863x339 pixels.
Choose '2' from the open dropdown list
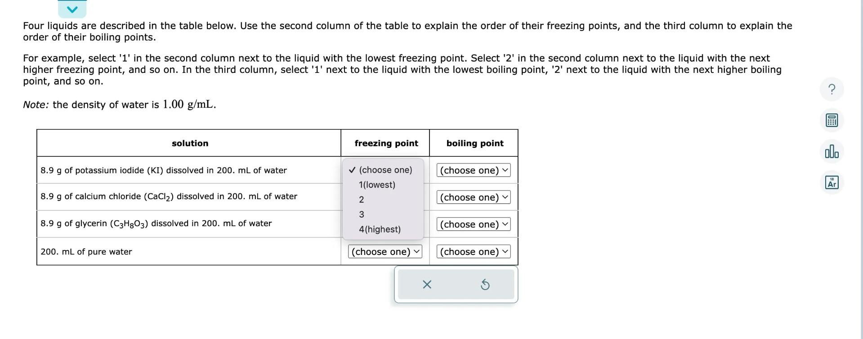coord(361,199)
